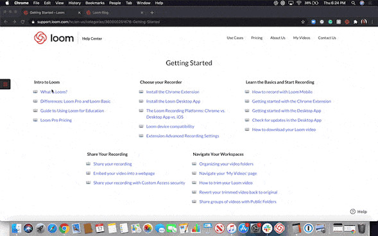The image size is (378, 236).
Task: Open the Pricing header link
Action: (257, 38)
